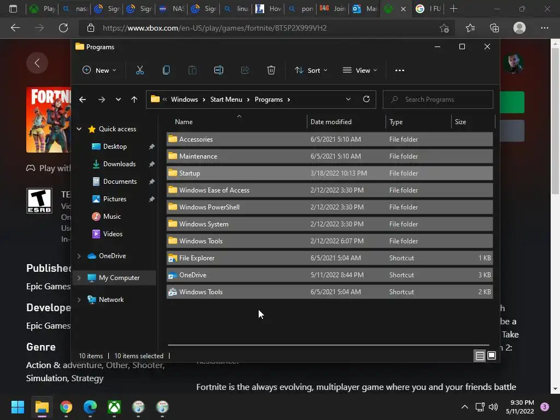Screen dimensions: 560x420
Task: Select Pictures in Quick access
Action: (x=115, y=199)
